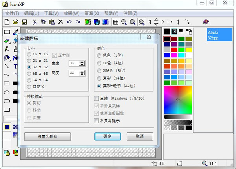
Task: Click the 设置为默认 button
Action: coord(47,136)
